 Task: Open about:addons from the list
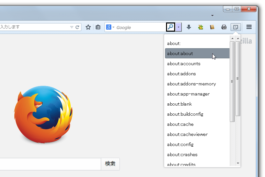[x=197, y=74]
